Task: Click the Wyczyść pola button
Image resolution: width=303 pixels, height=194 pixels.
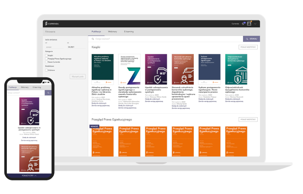Action: [78, 76]
